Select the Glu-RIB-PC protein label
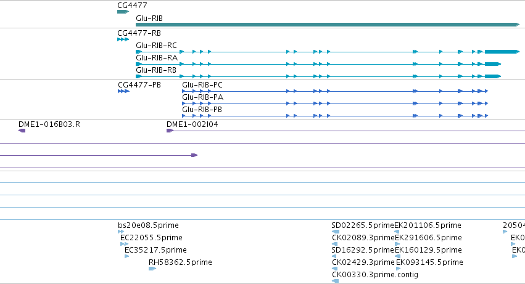 pos(202,85)
